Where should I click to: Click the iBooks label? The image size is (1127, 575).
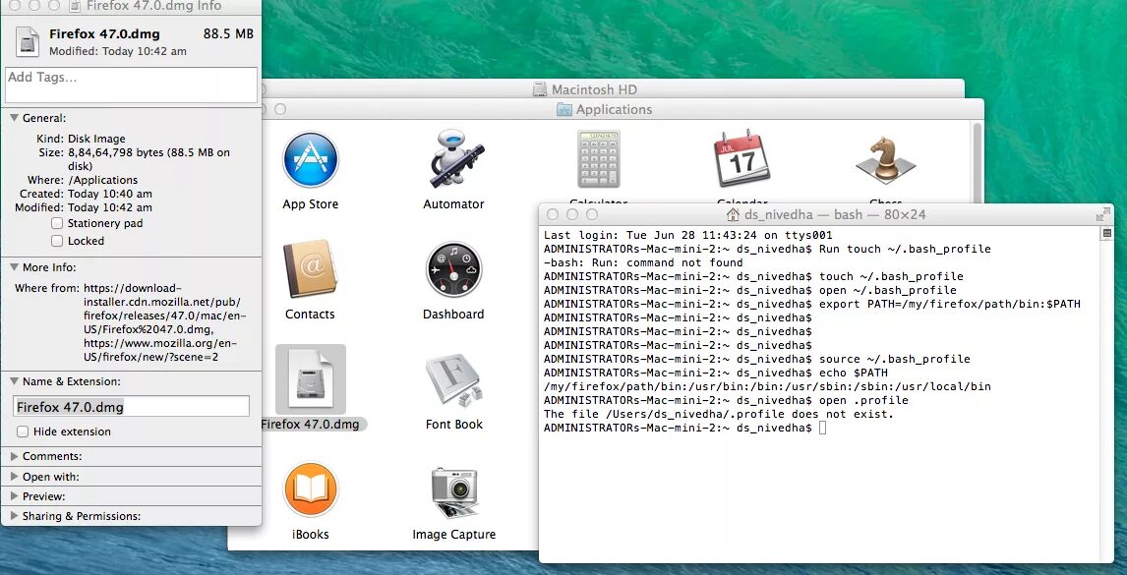point(311,534)
